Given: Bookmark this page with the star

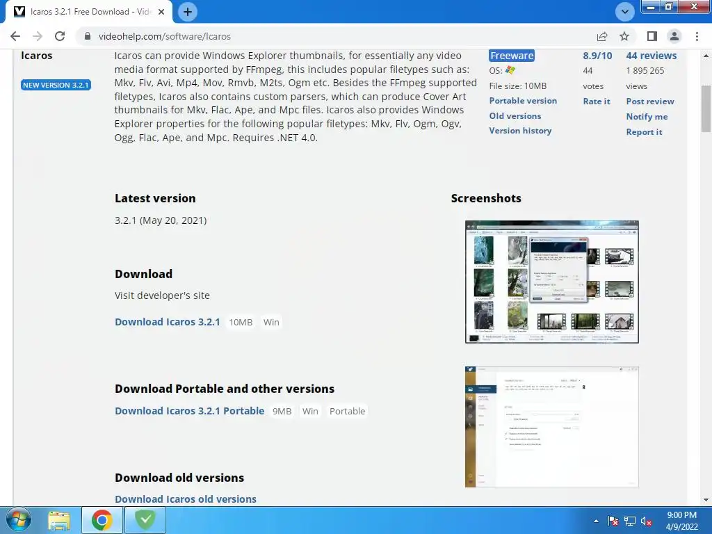Looking at the screenshot, I should tap(624, 36).
